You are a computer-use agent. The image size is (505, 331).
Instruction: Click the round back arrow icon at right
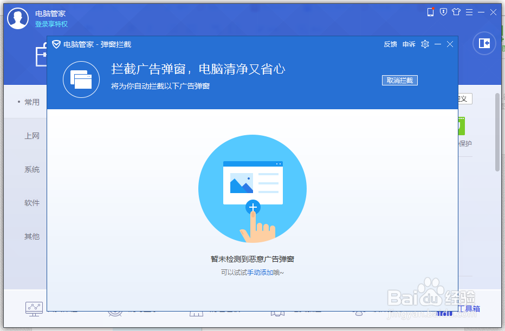click(x=484, y=43)
